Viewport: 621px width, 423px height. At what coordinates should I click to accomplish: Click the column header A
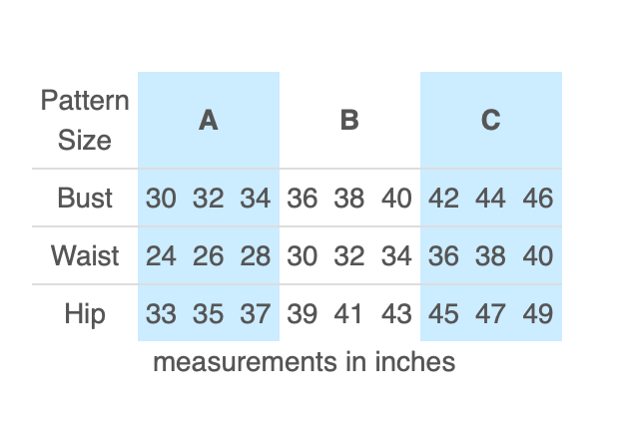[x=208, y=121]
